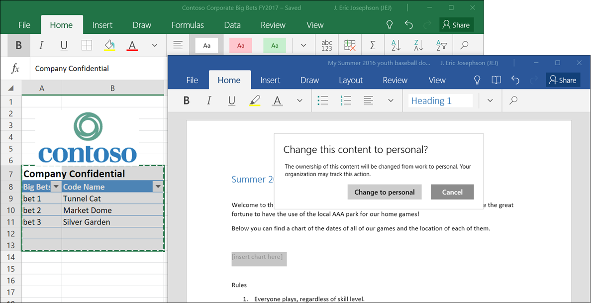The image size is (597, 303).
Task: Apply Fill Color in the Excel toolbar
Action: coord(110,45)
